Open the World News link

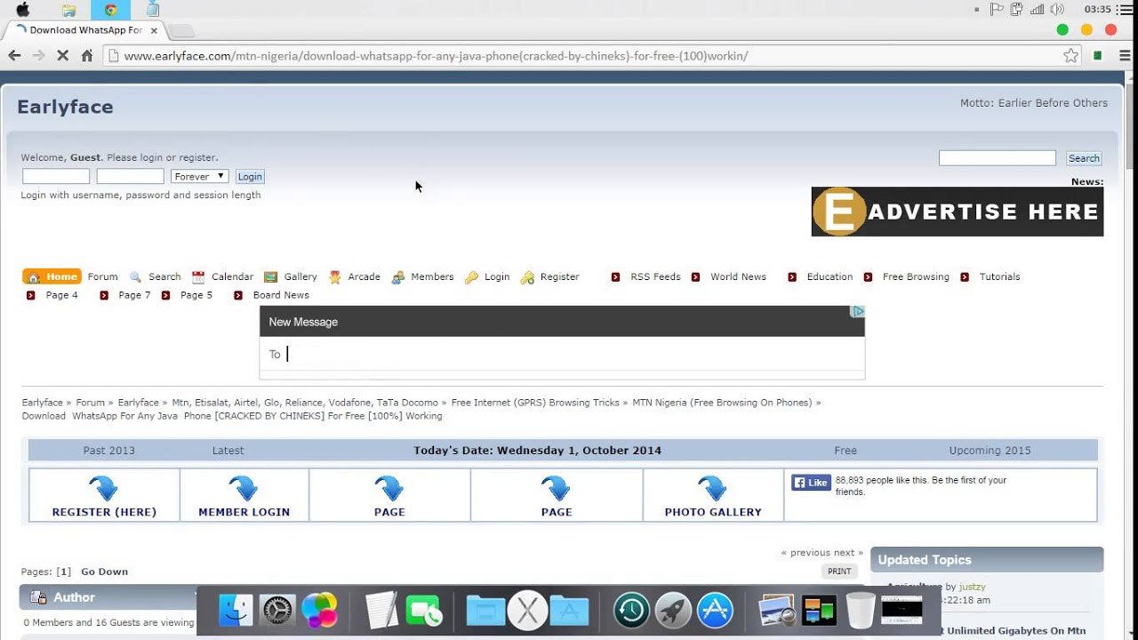click(x=738, y=276)
